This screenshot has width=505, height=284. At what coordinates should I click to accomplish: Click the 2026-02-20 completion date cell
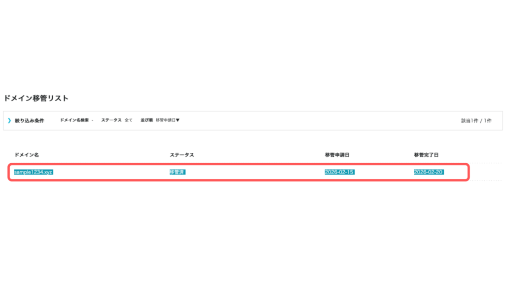point(428,172)
